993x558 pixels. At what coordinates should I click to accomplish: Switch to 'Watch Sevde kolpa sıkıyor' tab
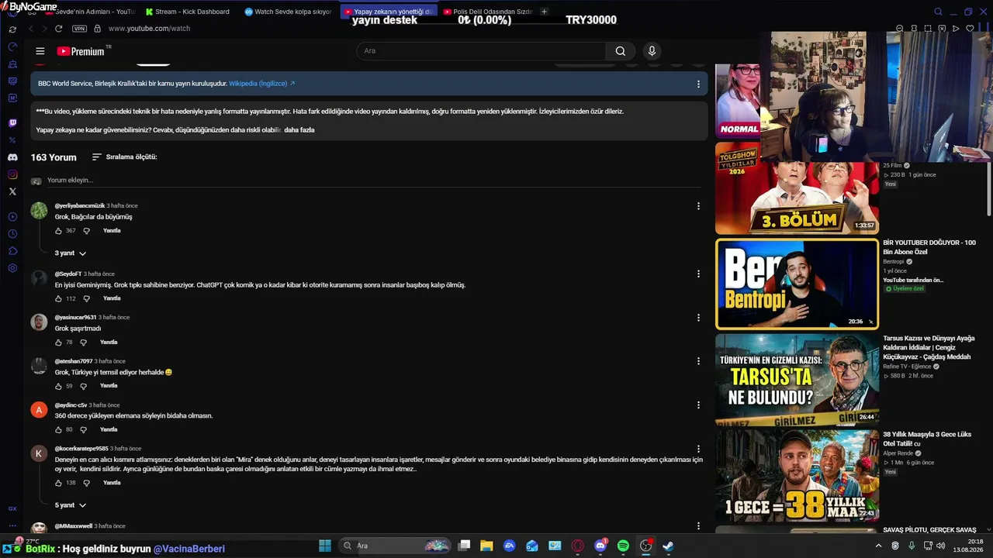coord(289,12)
